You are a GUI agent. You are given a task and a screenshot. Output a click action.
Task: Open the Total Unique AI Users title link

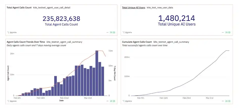[x=133, y=8]
